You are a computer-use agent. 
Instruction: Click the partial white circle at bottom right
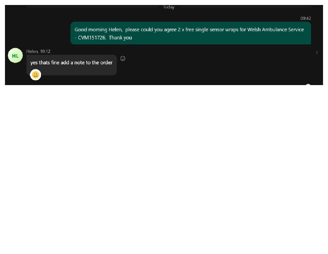coord(308,85)
